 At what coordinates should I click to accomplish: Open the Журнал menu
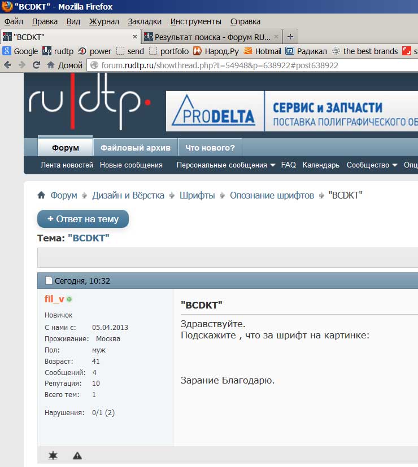point(104,21)
